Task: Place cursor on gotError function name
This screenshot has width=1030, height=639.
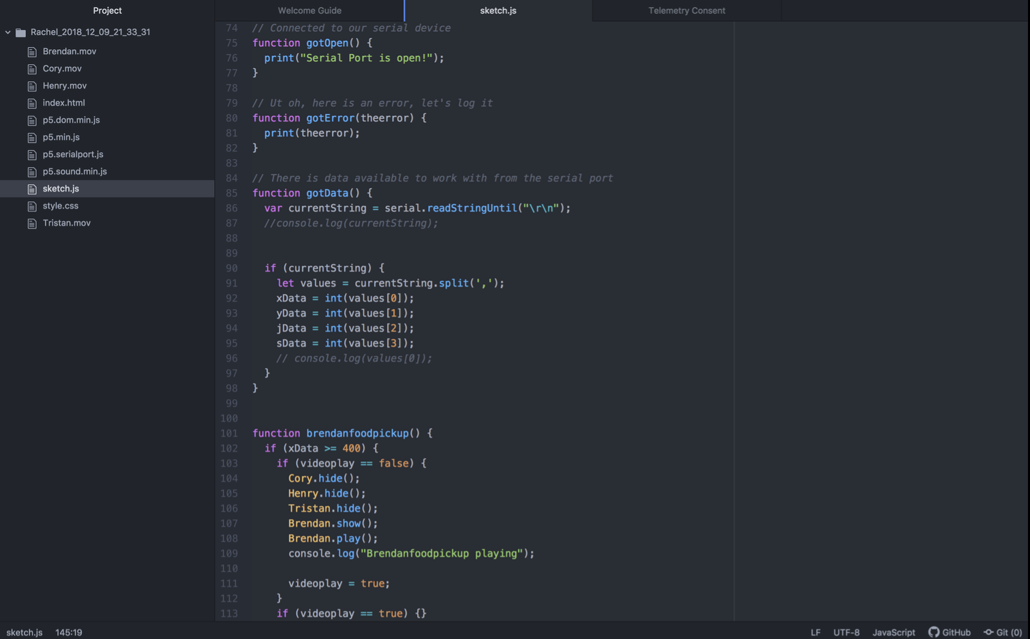Action: click(330, 118)
